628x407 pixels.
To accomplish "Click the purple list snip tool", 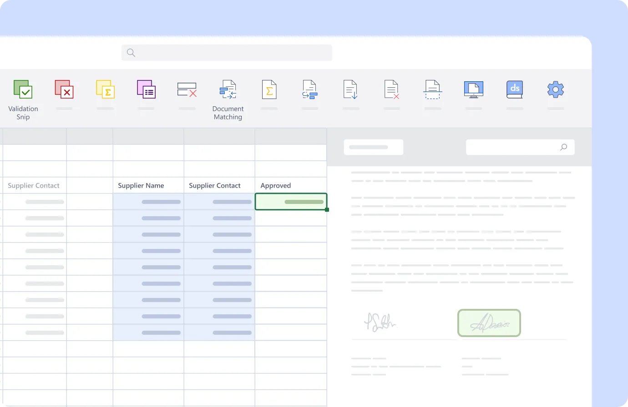I will [x=146, y=89].
